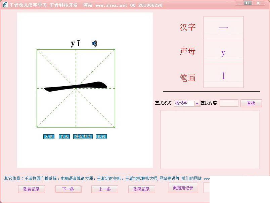Open the 查找方式 search mode dropdown arrow
This screenshot has width=270, height=203.
click(197, 103)
